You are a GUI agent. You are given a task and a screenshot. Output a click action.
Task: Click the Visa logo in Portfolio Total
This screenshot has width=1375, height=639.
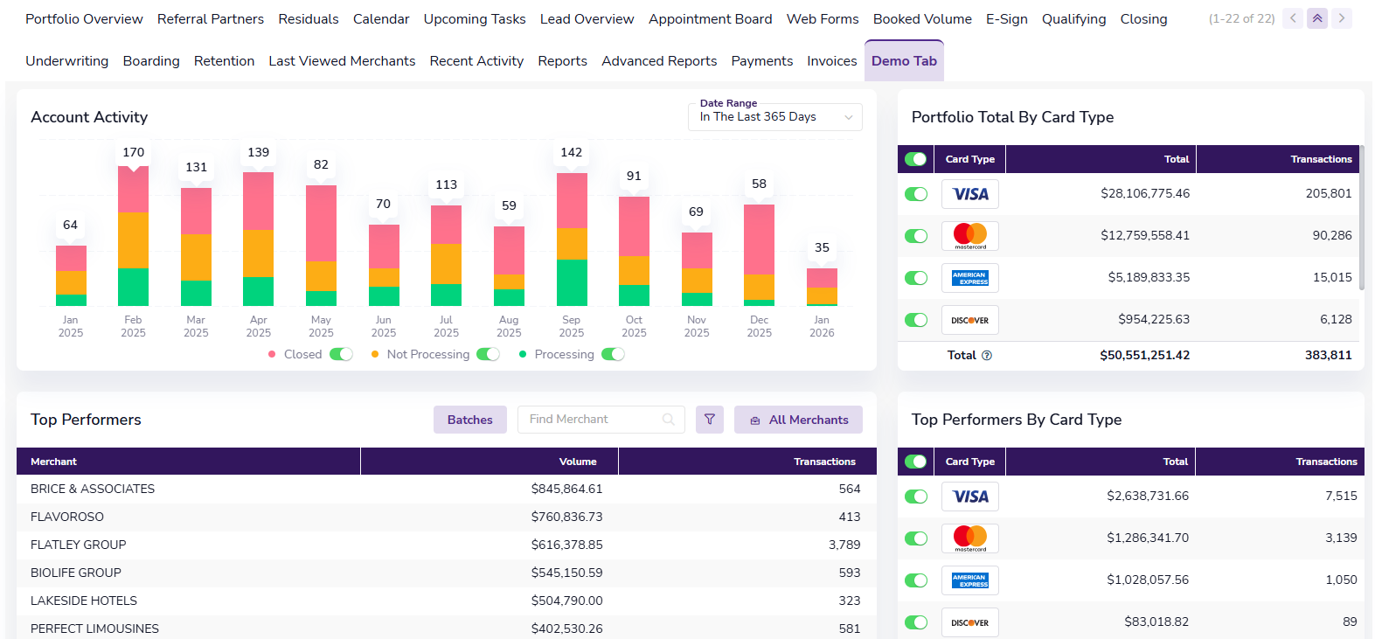tap(969, 194)
